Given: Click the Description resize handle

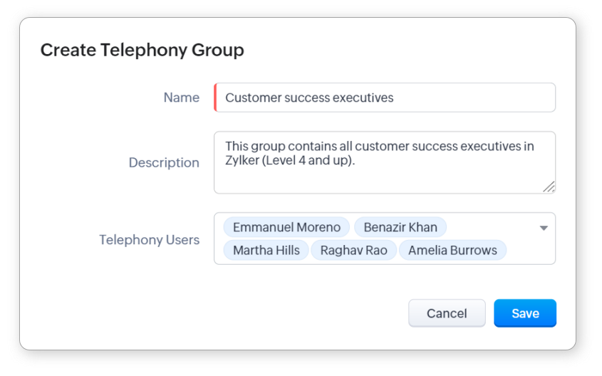Looking at the screenshot, I should click(549, 187).
